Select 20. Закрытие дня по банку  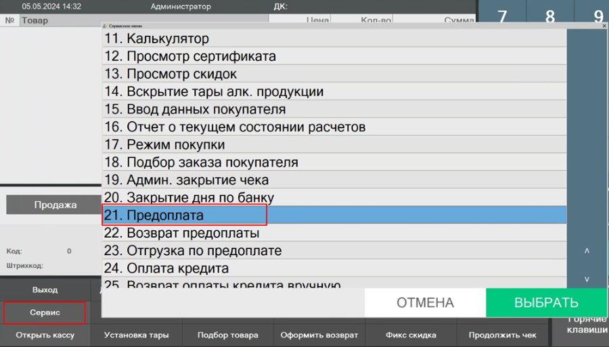coord(334,198)
